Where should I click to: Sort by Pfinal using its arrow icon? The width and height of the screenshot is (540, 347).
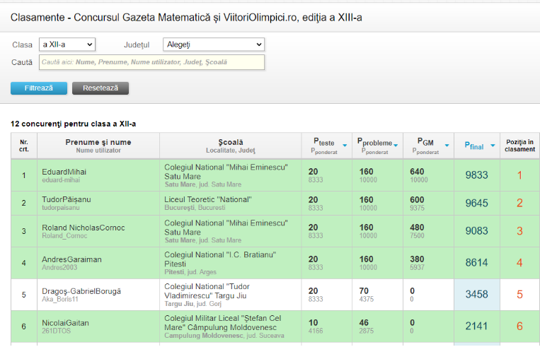point(492,146)
